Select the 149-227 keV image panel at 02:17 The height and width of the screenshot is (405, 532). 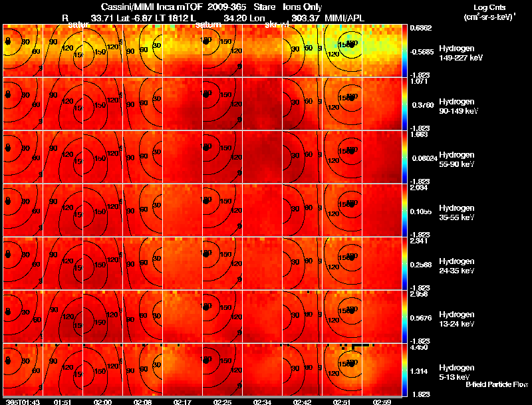182,51
